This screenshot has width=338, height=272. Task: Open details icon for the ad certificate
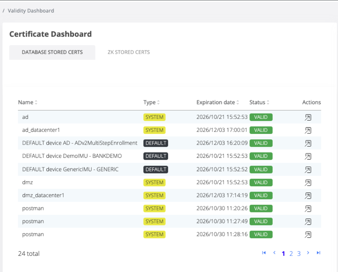[x=308, y=117]
